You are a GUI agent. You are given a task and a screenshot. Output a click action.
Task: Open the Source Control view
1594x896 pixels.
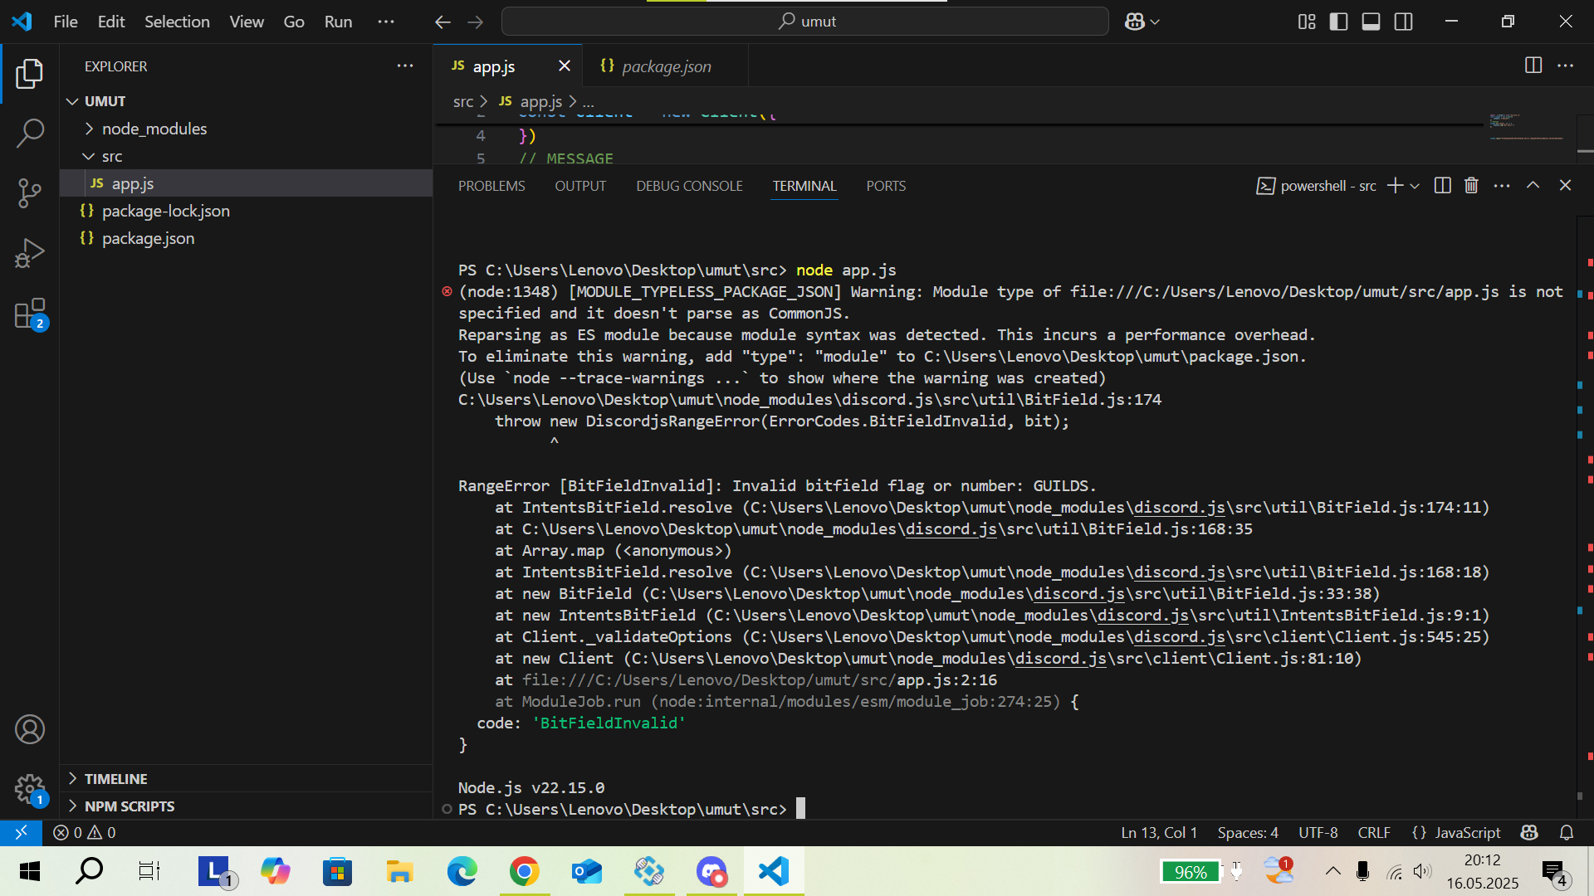pyautogui.click(x=30, y=192)
